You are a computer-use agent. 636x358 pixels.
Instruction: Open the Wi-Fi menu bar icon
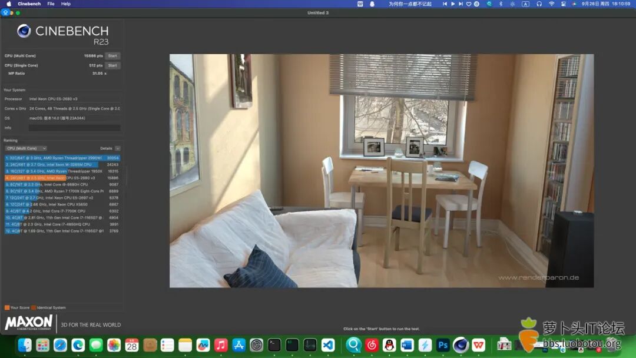[x=551, y=4]
